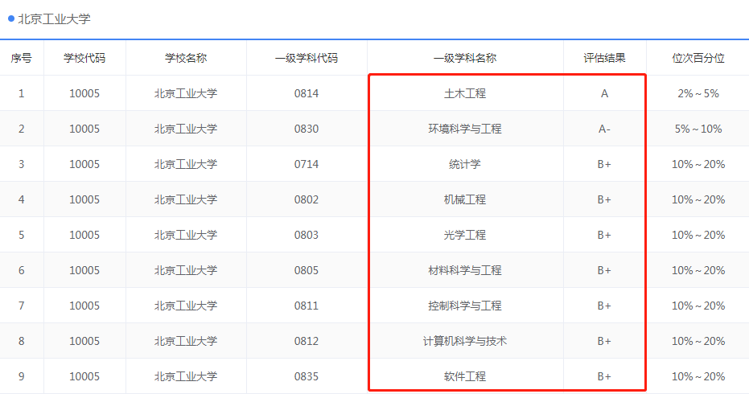Click subject code 0811
Screen dimensions: 749x394
coord(307,306)
